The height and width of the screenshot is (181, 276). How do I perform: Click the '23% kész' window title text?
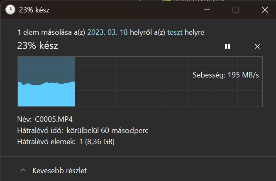point(34,10)
